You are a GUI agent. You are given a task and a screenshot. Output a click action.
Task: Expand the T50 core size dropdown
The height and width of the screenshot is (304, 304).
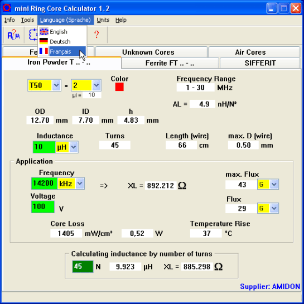pos(56,85)
